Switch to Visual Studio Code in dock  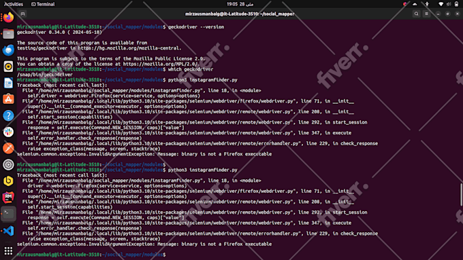pyautogui.click(x=8, y=231)
